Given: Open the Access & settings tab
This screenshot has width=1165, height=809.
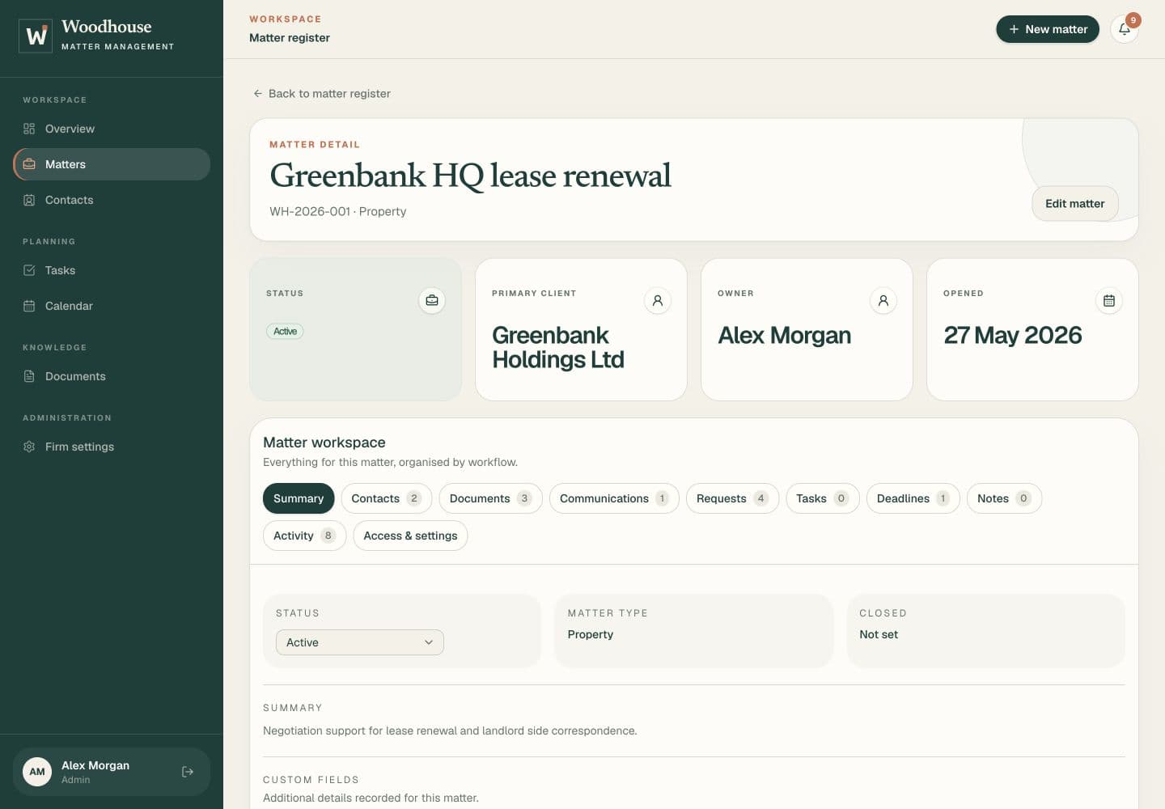Looking at the screenshot, I should pyautogui.click(x=410, y=536).
